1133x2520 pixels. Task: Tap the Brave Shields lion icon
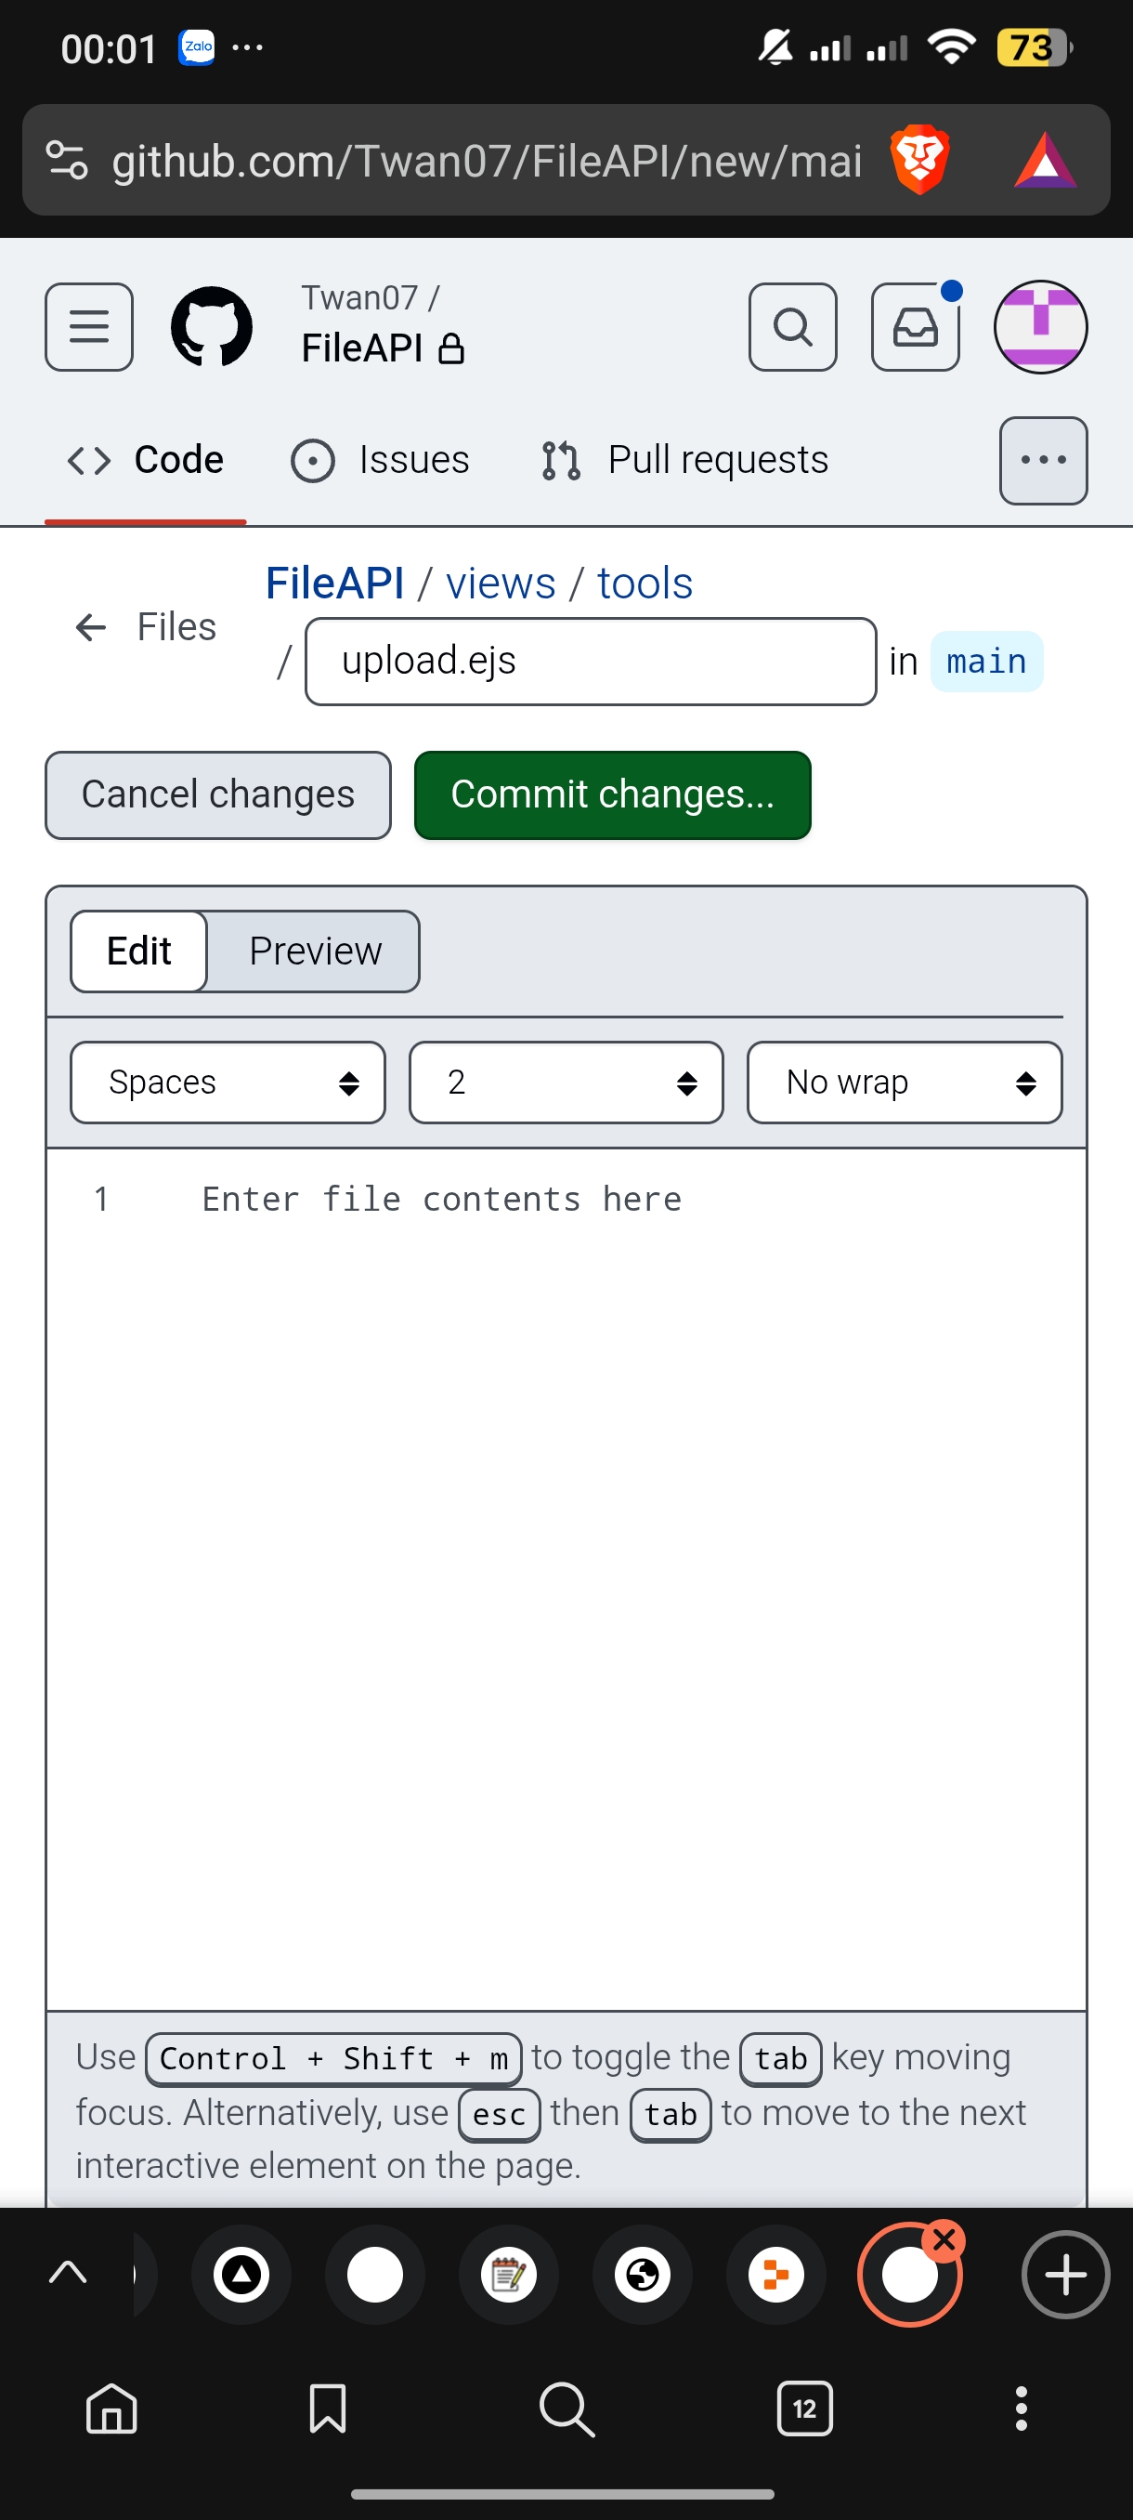point(918,160)
